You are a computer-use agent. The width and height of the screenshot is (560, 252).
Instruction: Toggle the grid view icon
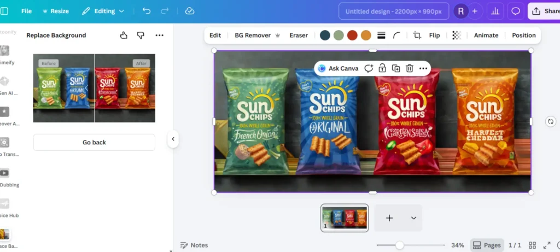(532, 245)
